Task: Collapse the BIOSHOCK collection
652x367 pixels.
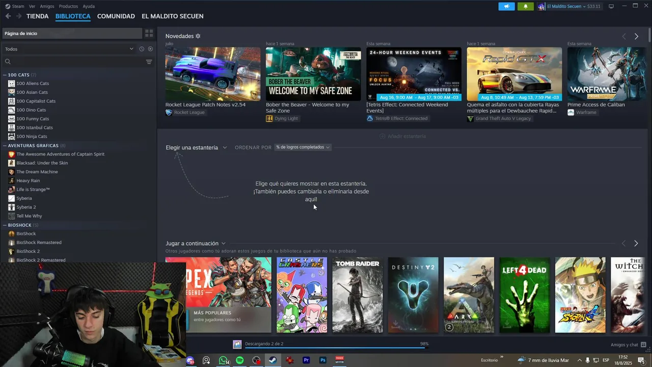Action: (x=5, y=225)
